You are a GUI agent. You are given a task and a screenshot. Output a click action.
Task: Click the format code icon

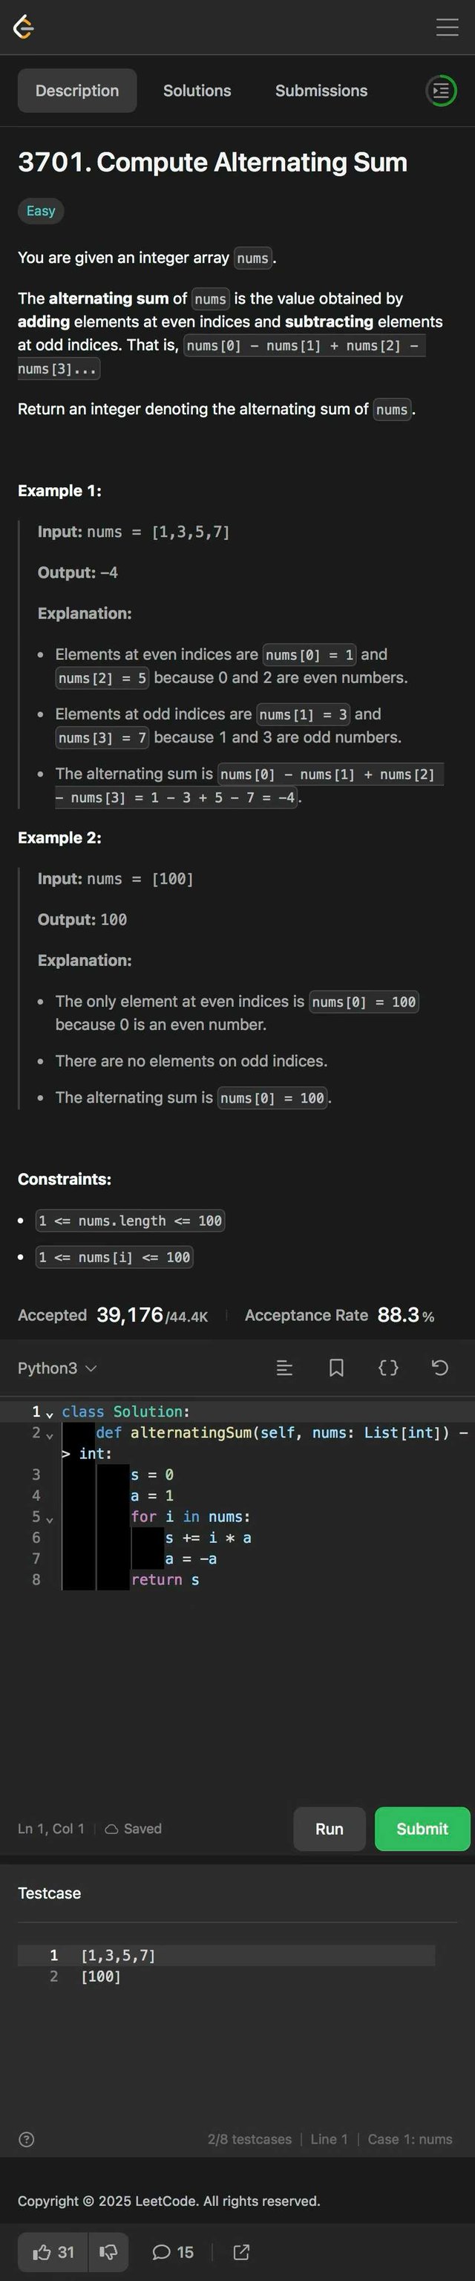(x=285, y=1368)
